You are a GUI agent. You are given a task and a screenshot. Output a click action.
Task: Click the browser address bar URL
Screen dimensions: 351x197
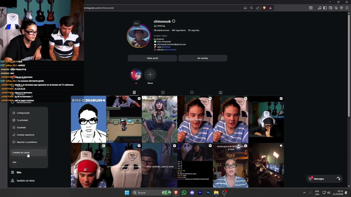pos(99,8)
